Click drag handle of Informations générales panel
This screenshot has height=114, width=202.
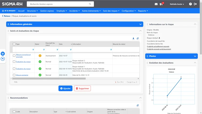[8, 24]
